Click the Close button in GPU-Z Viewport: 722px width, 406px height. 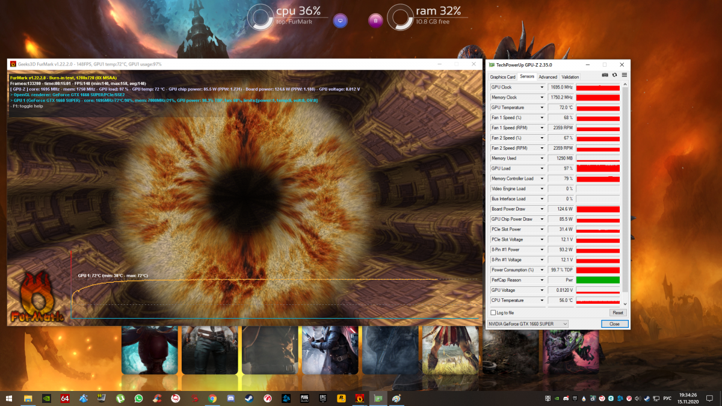614,324
